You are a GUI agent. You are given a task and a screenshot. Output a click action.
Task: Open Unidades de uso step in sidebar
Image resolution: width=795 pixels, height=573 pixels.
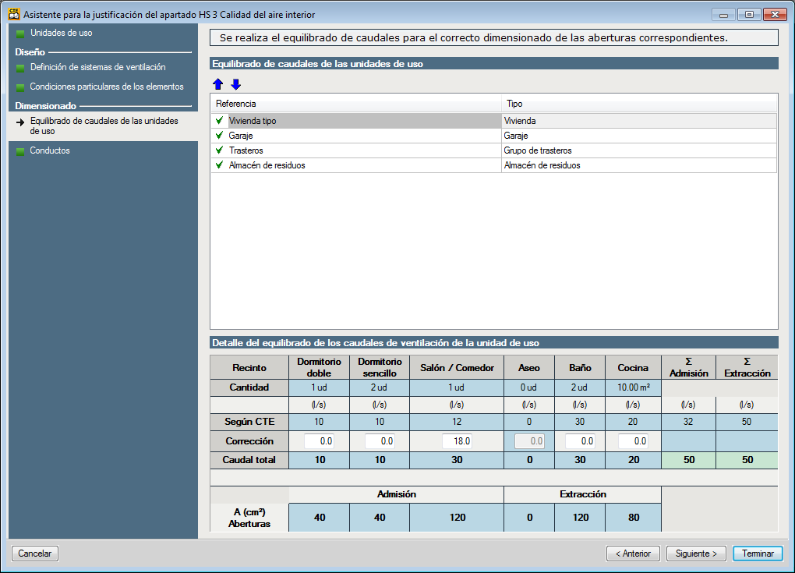[61, 34]
